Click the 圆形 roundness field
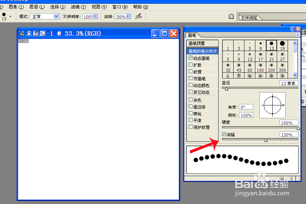This screenshot has width=306, height=204. click(246, 115)
